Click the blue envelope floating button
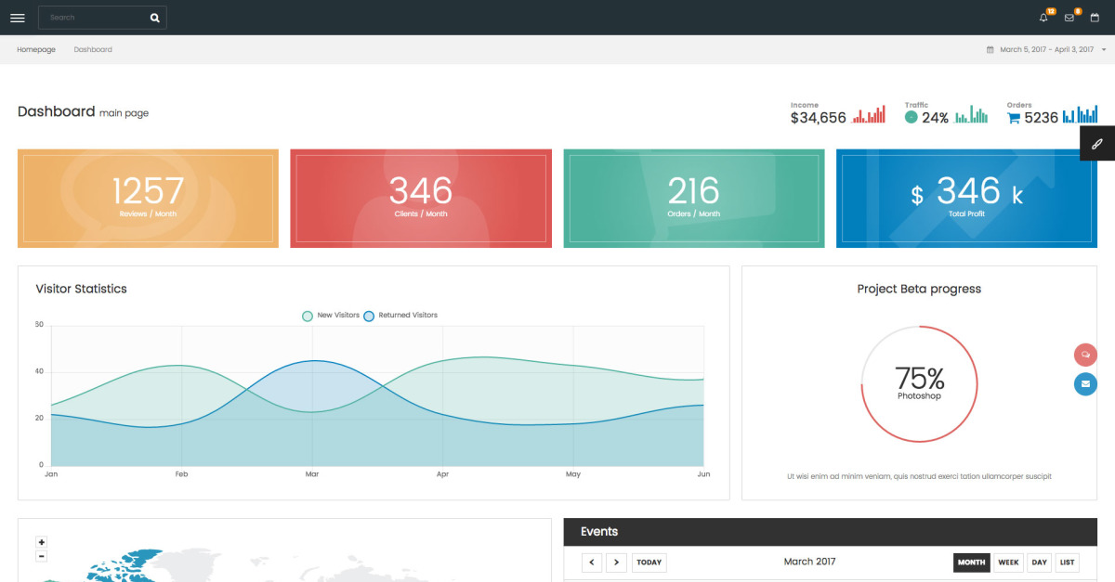This screenshot has width=1115, height=582. pos(1085,383)
